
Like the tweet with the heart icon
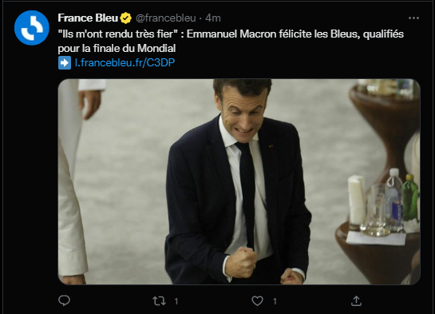(257, 301)
